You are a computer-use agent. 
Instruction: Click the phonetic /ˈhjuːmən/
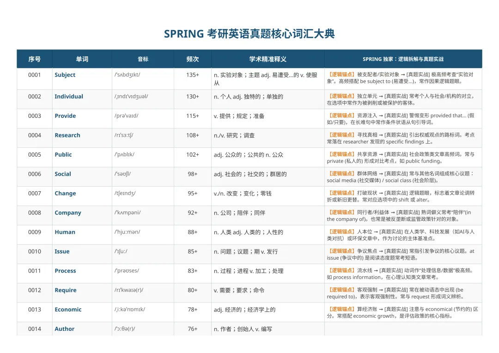pyautogui.click(x=128, y=232)
